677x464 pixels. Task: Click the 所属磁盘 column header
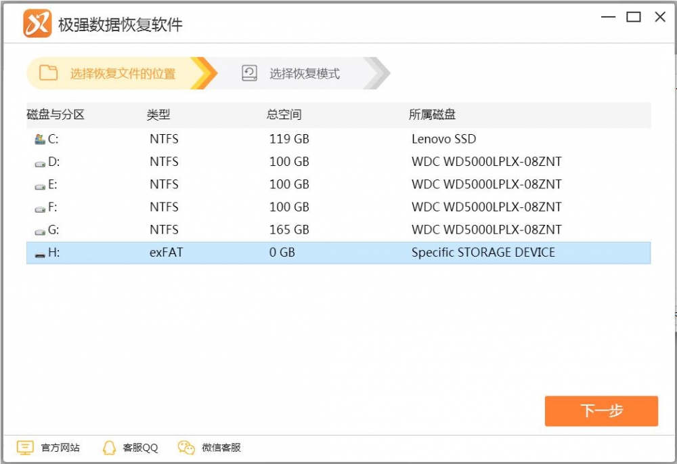pos(431,114)
